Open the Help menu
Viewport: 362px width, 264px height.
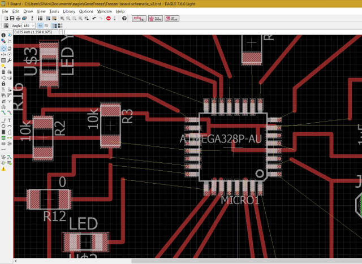[120, 11]
